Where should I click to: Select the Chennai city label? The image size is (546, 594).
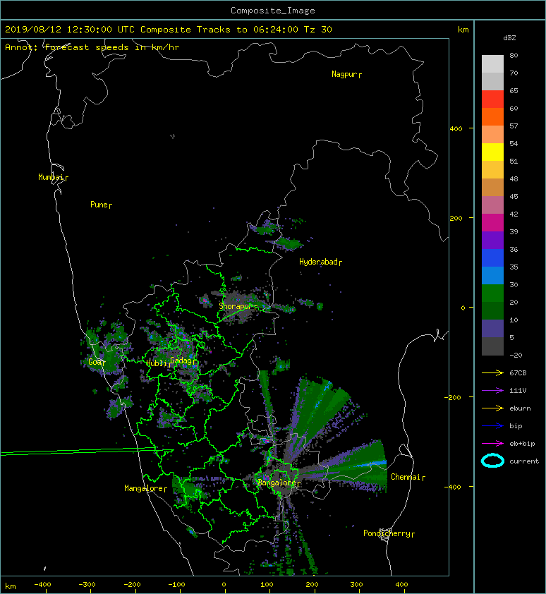(406, 477)
